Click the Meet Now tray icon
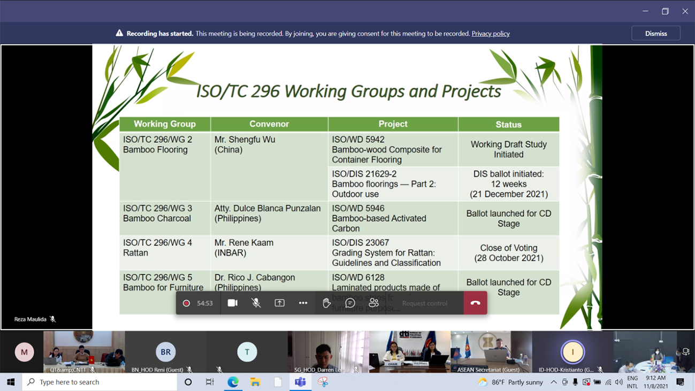 click(x=564, y=382)
